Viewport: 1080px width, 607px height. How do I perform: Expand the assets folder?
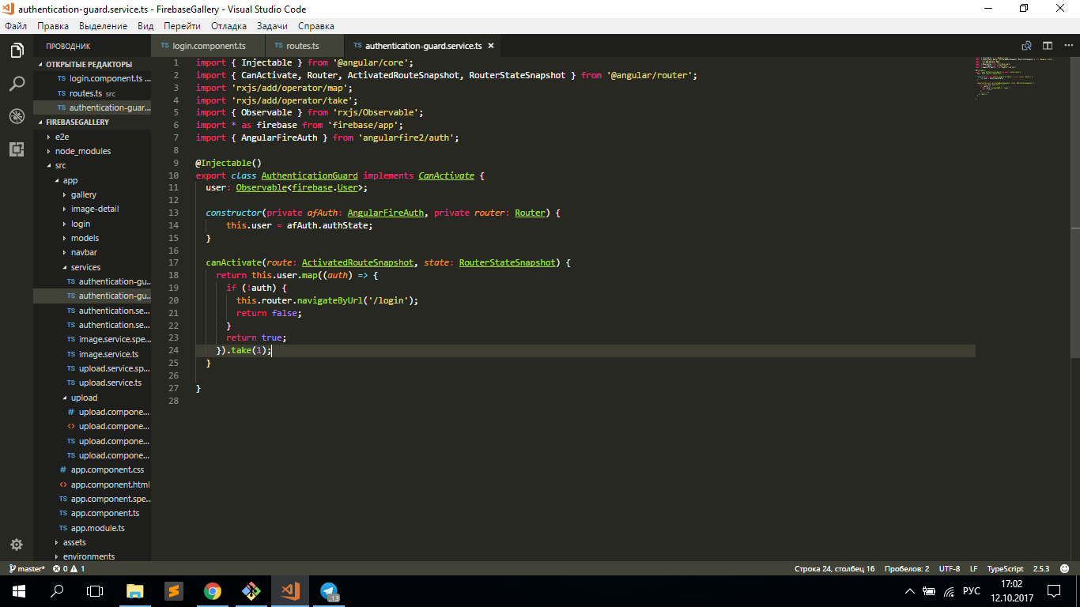click(x=74, y=542)
